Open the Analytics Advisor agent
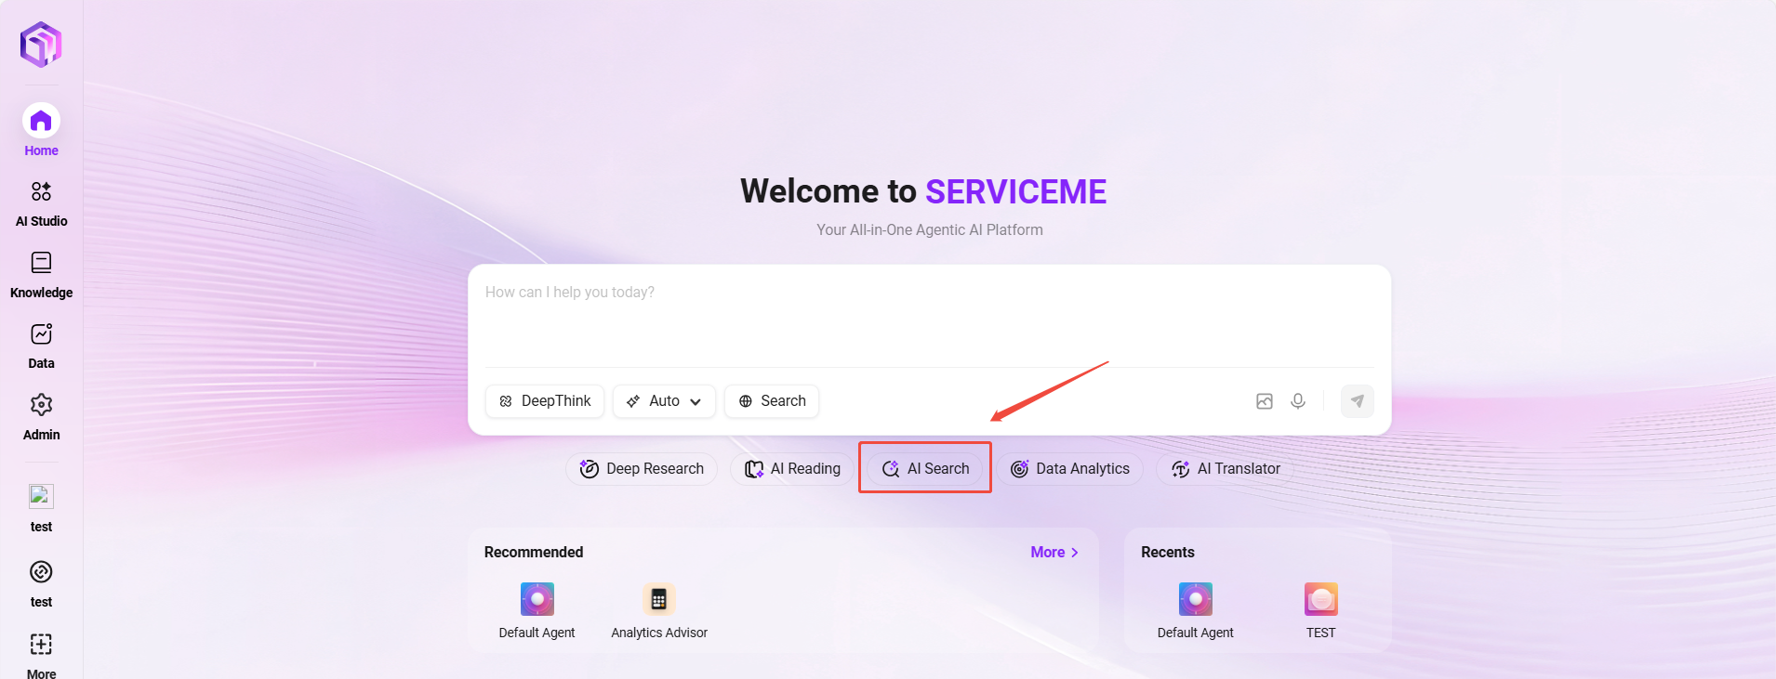This screenshot has height=679, width=1776. 659,610
